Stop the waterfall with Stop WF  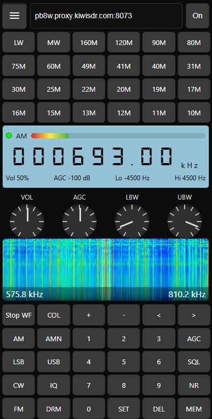coord(19,315)
